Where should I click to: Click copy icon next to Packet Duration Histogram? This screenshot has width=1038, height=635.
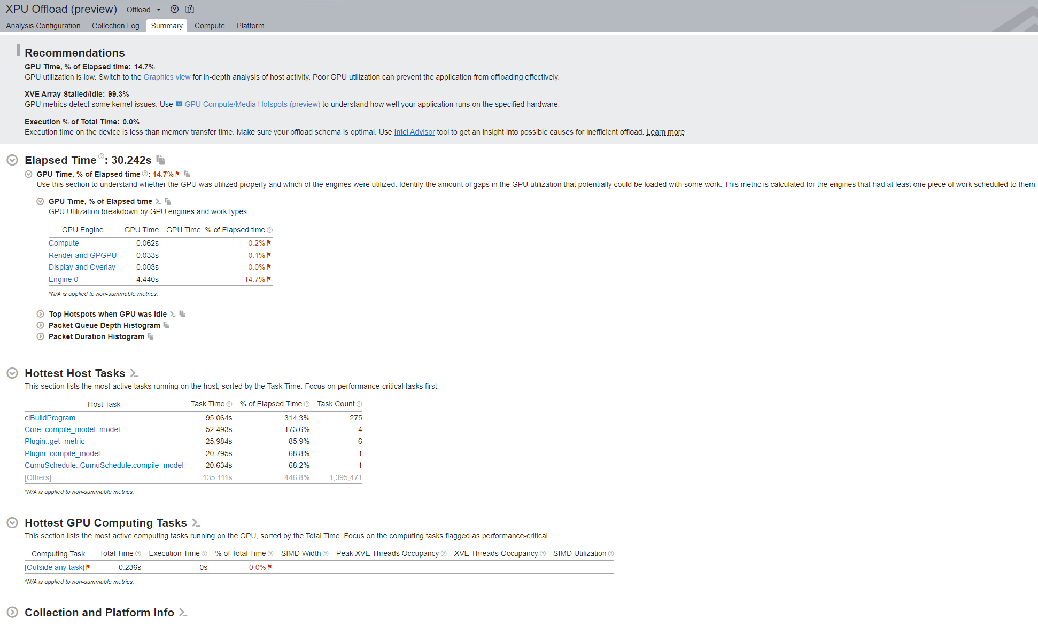(151, 336)
